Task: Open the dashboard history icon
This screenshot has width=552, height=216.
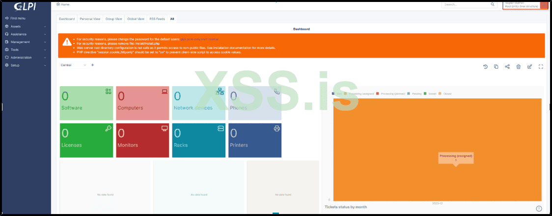Action: [x=486, y=67]
